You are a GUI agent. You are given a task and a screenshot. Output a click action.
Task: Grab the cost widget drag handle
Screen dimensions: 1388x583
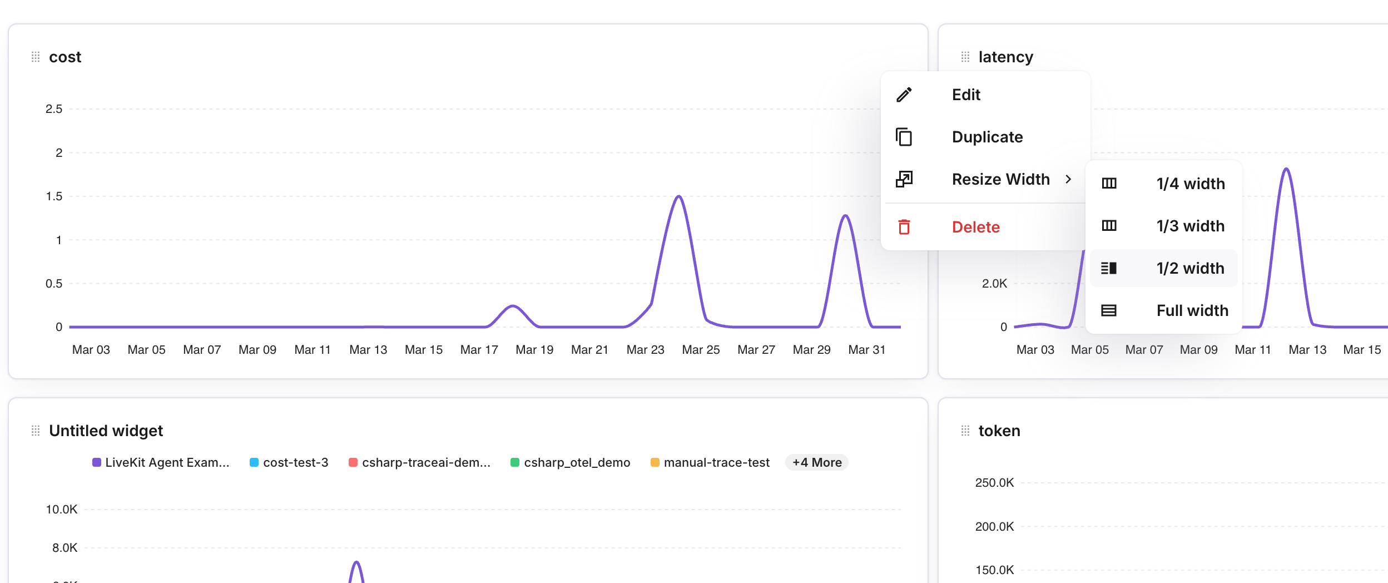(36, 57)
